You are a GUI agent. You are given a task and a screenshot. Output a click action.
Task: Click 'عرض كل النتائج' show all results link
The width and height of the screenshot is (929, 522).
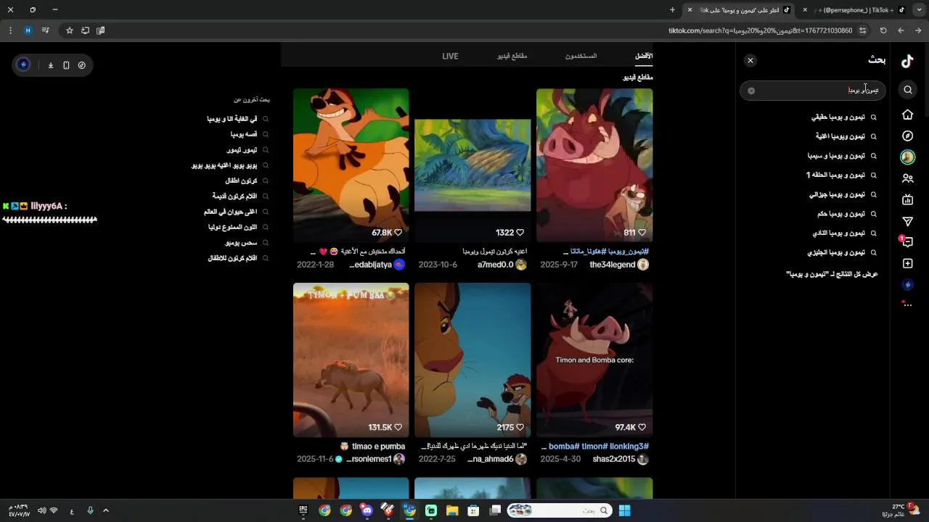pyautogui.click(x=832, y=274)
